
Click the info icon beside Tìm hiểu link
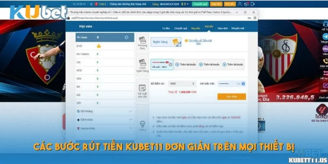coord(186,41)
